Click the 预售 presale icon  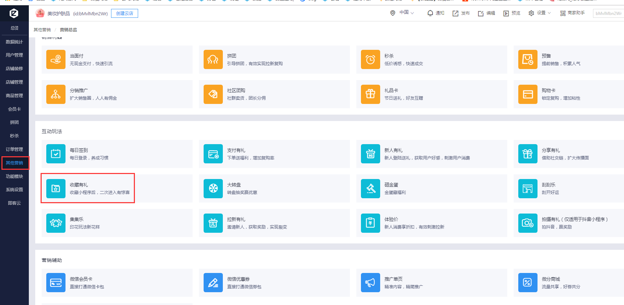tap(528, 59)
